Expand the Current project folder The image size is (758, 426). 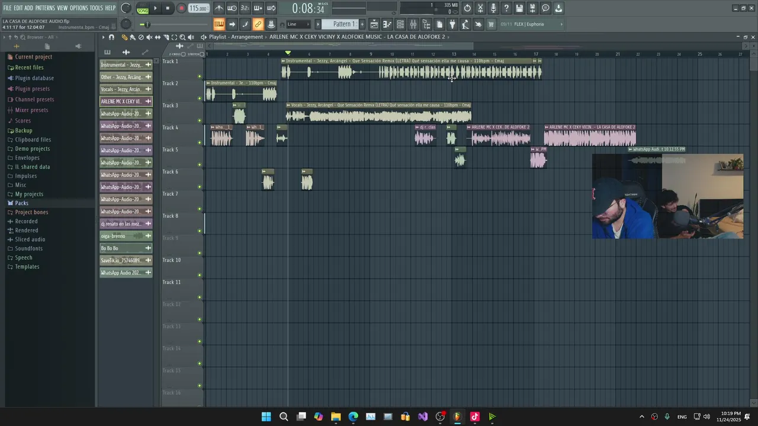pos(33,57)
